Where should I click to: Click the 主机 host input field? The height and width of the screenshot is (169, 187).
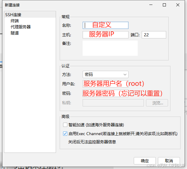106,35
